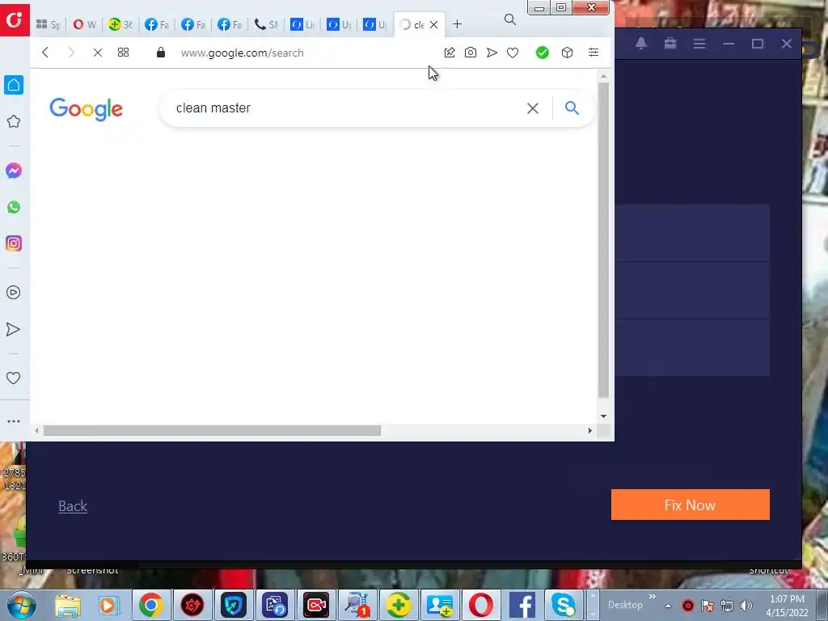828x621 pixels.
Task: Click the padlock site security icon
Action: click(161, 53)
